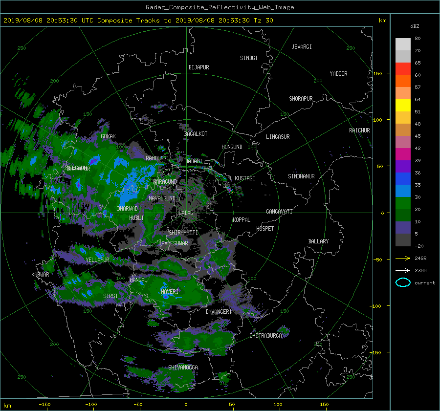Click the JEVARGI label
Viewport: 440px width, 411px height.
tap(302, 47)
